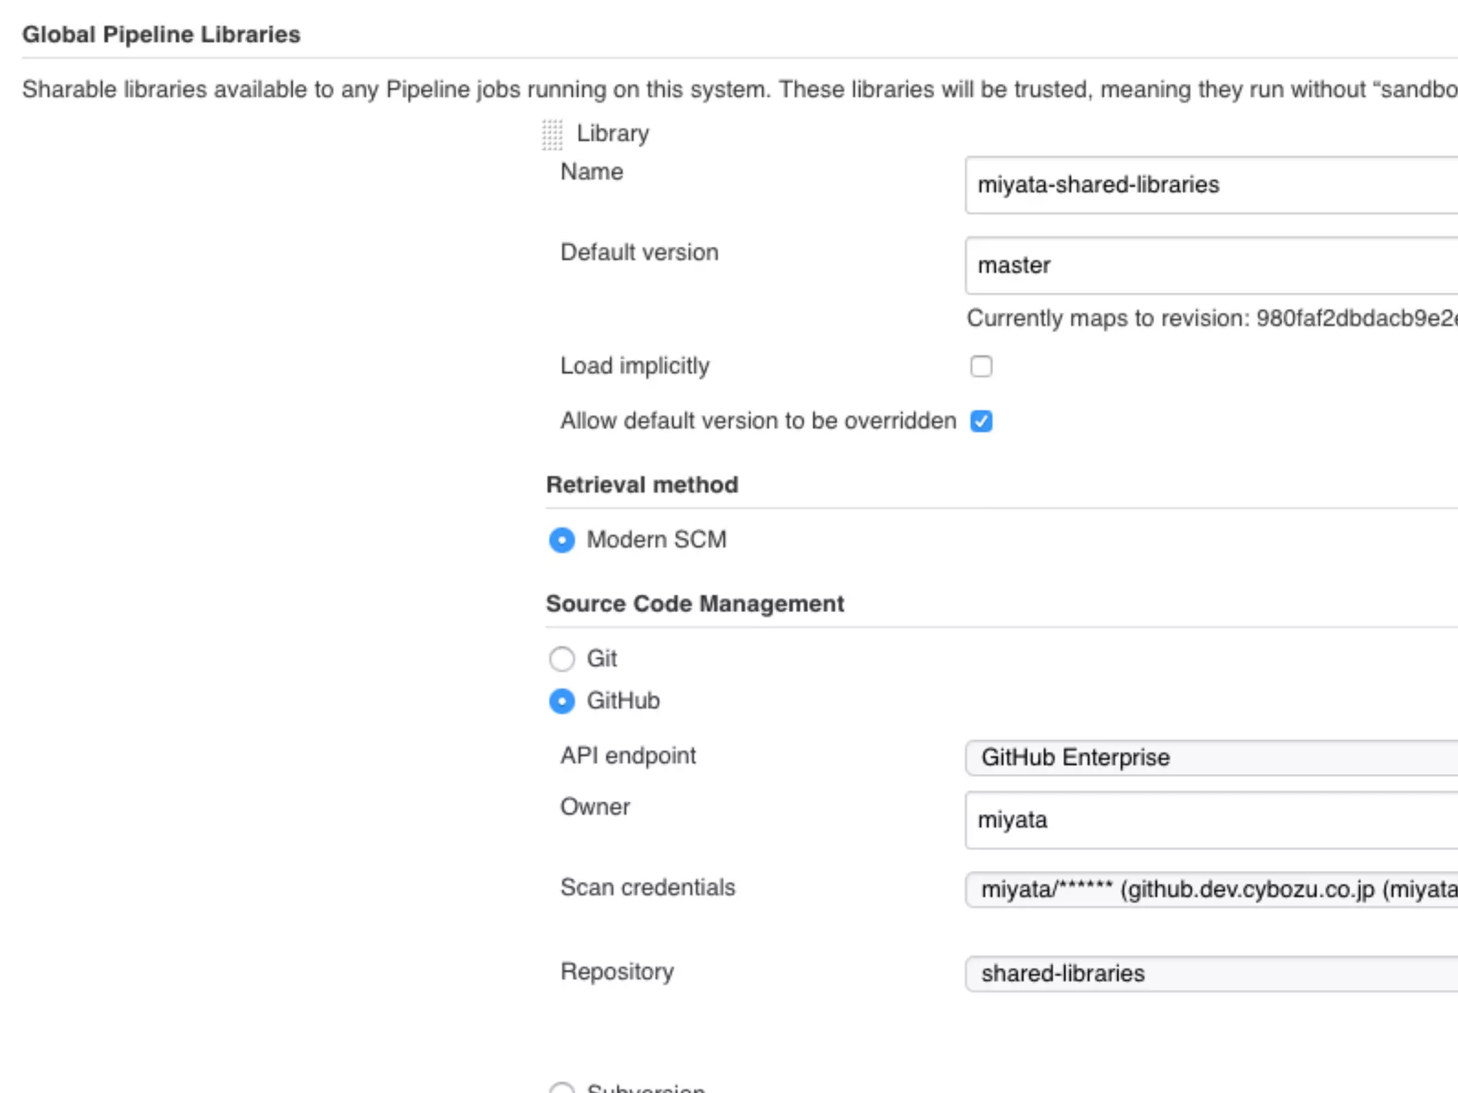Select the Modern SCM radio button

[562, 540]
